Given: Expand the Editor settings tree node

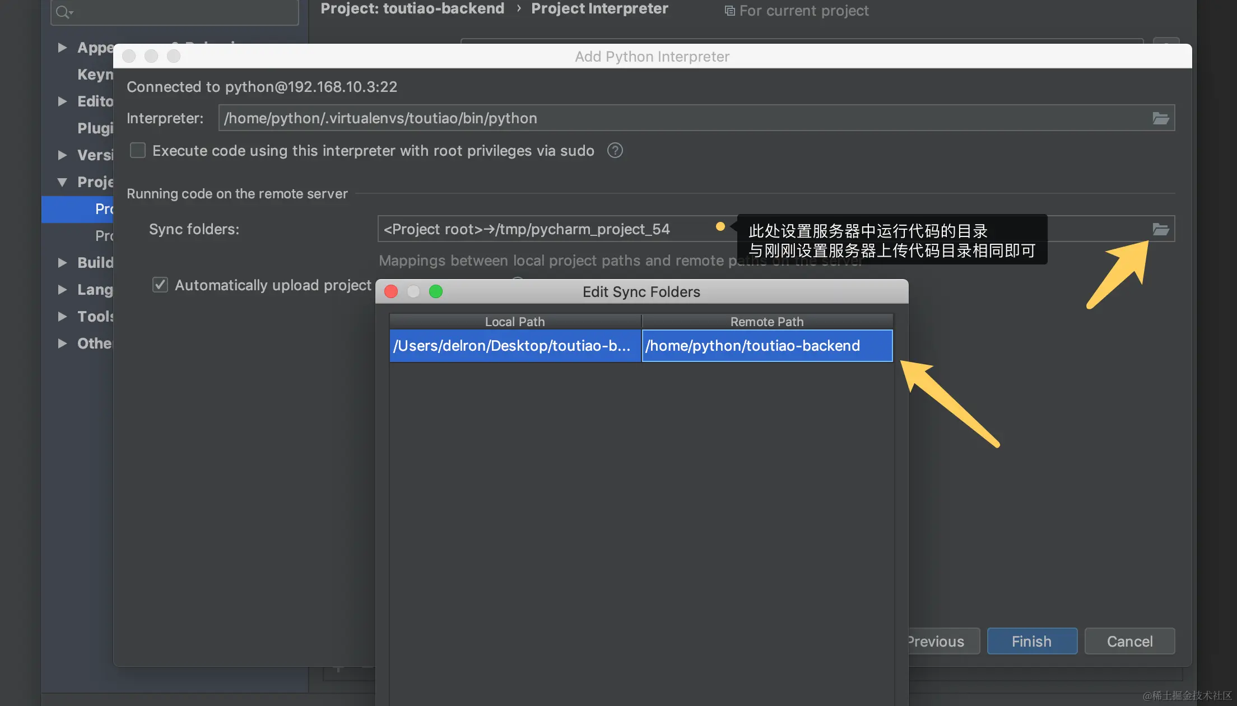Looking at the screenshot, I should pyautogui.click(x=62, y=101).
